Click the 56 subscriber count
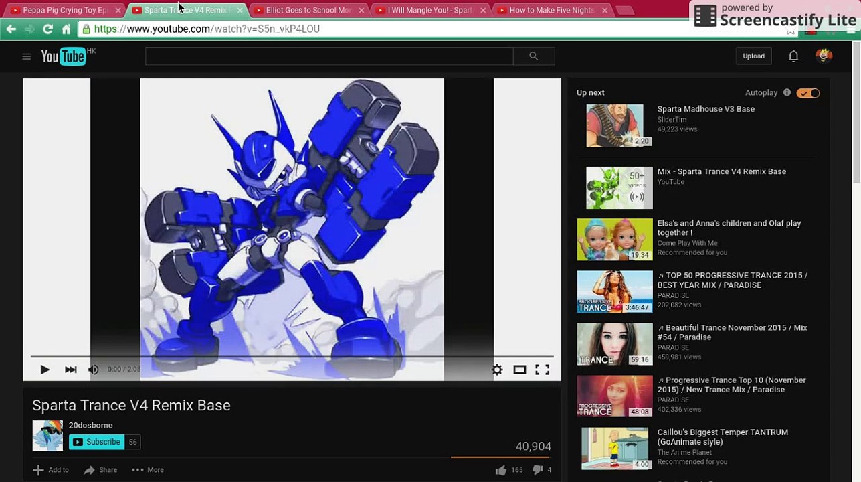861x482 pixels. [x=132, y=442]
